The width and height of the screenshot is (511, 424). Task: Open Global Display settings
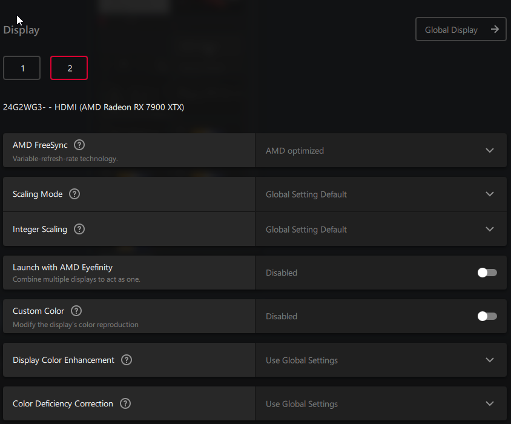(x=452, y=30)
